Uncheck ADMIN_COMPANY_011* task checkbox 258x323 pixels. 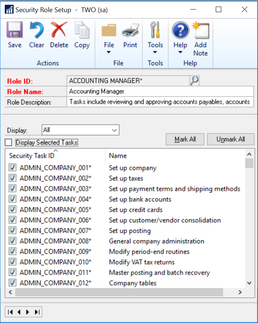pyautogui.click(x=12, y=272)
